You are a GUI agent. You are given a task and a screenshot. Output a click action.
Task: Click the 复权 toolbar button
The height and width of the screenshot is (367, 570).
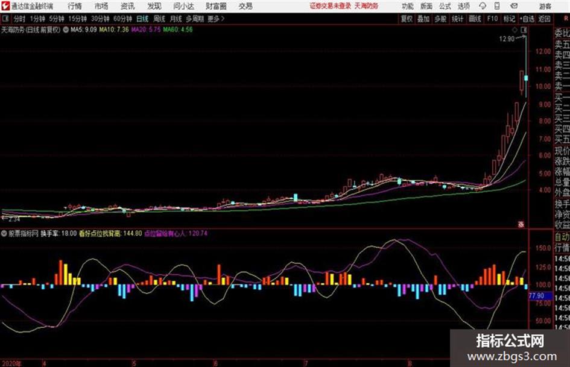407,19
